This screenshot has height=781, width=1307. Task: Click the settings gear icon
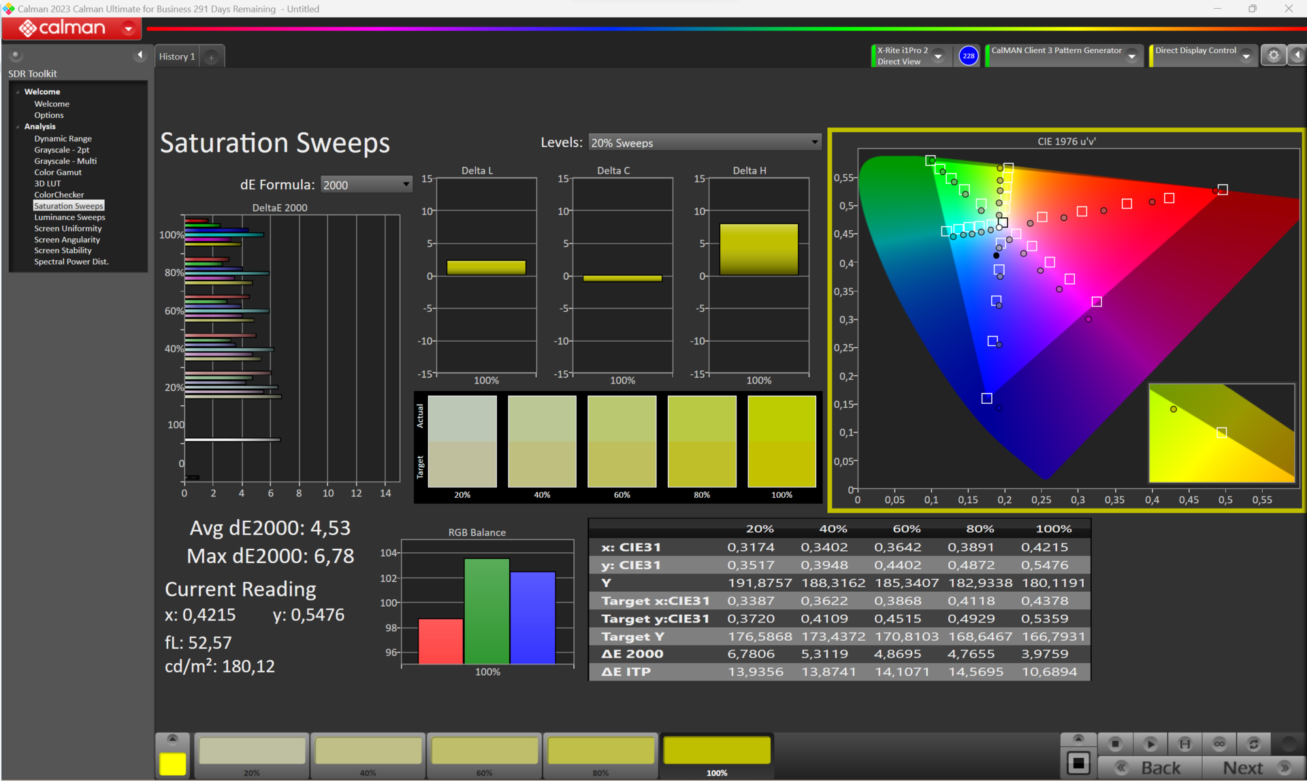pyautogui.click(x=1273, y=56)
